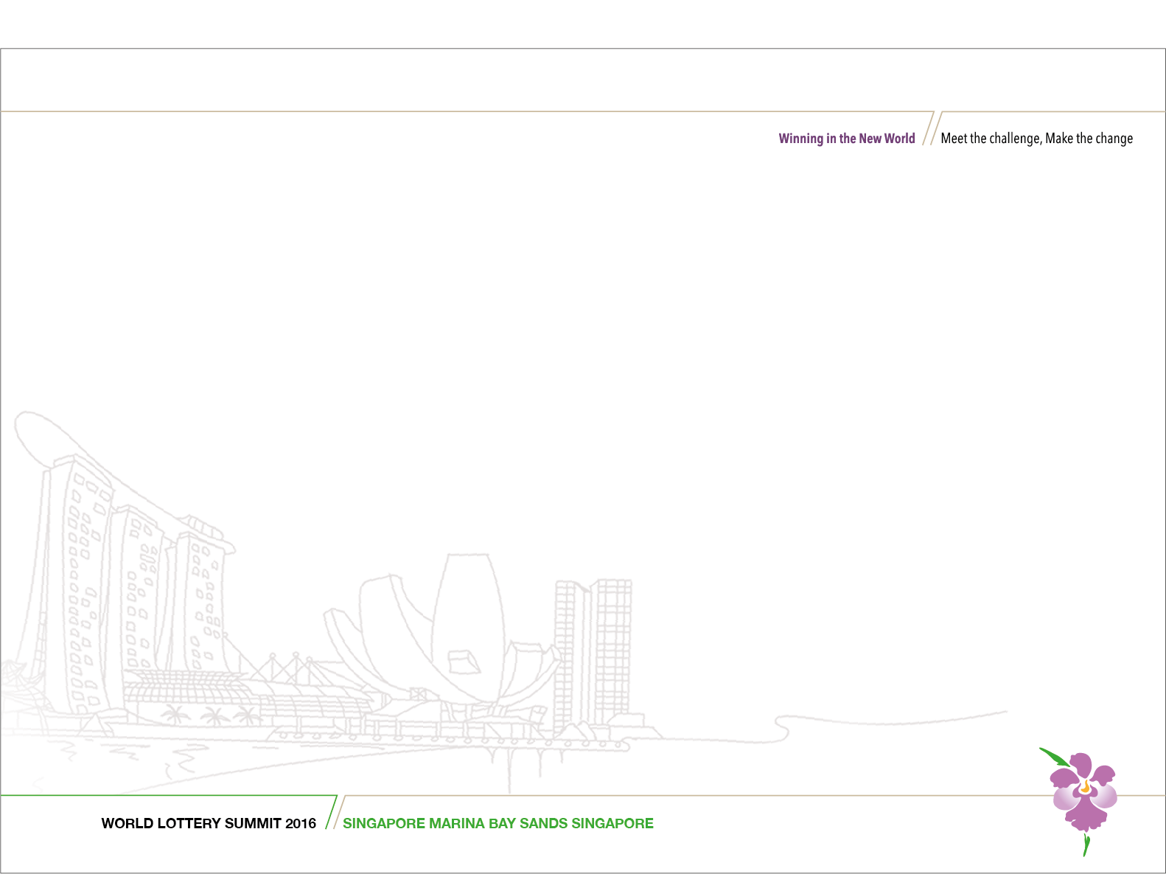Viewport: 1166px width, 874px height.
Task: Click the green stem below the orchid
Action: point(1086,844)
